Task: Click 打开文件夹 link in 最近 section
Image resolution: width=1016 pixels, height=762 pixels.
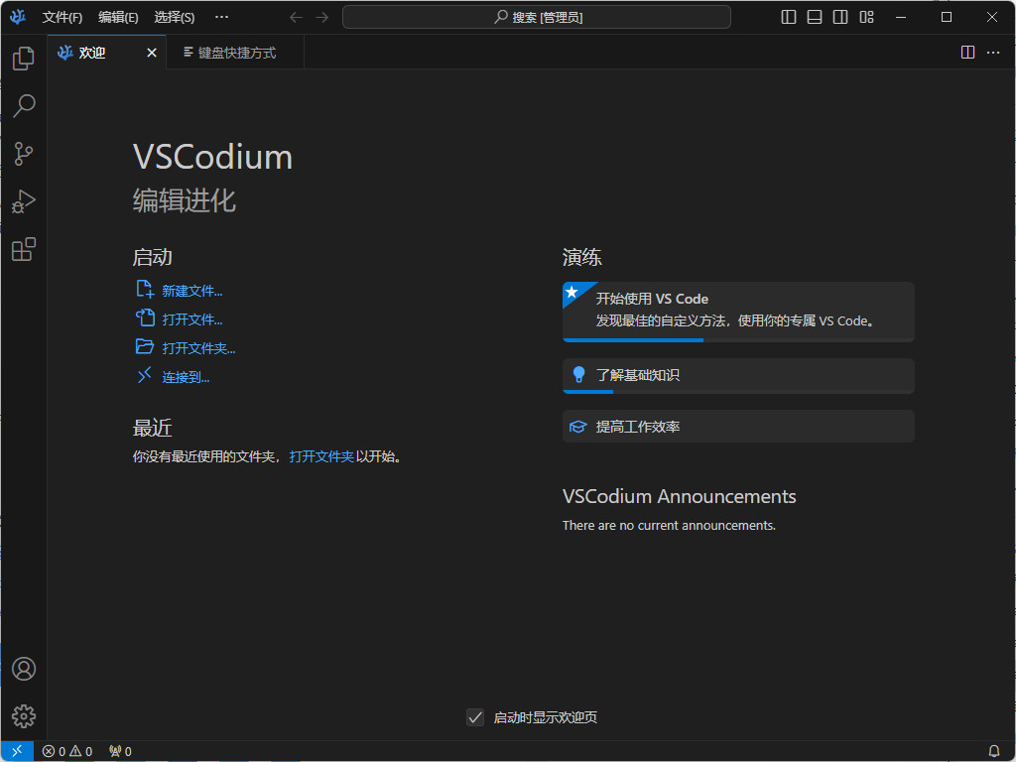Action: [x=322, y=456]
